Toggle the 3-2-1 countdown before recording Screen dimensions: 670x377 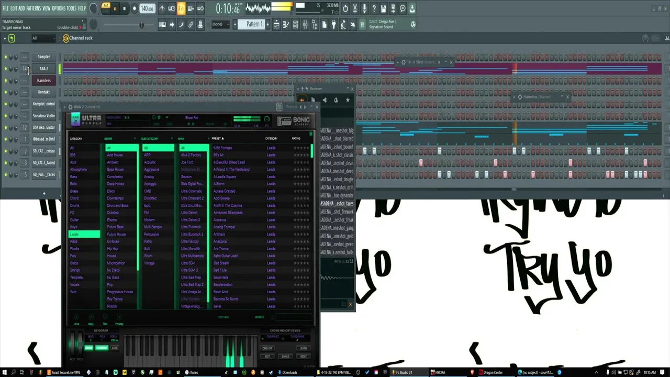click(181, 8)
